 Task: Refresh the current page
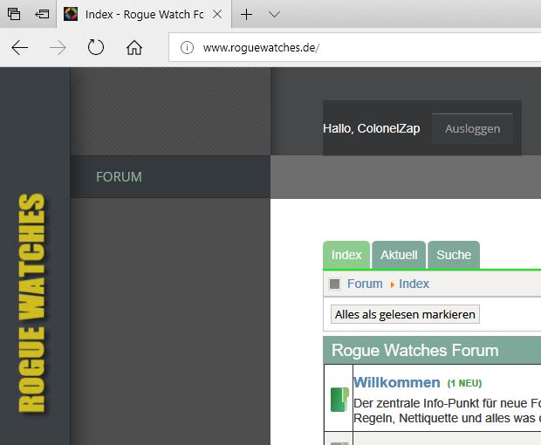coord(96,48)
